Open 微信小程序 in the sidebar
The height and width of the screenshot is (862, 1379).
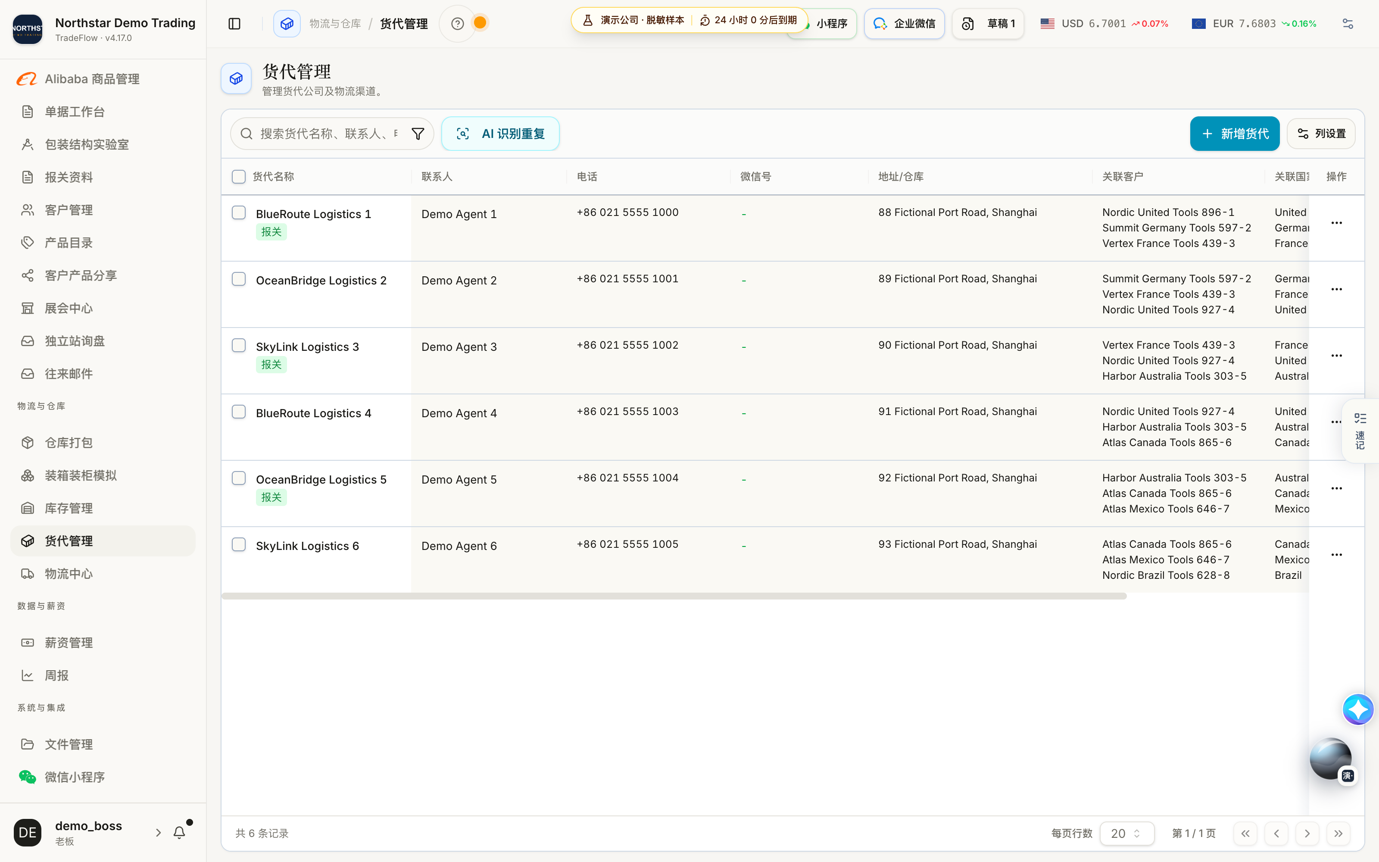[x=103, y=777]
